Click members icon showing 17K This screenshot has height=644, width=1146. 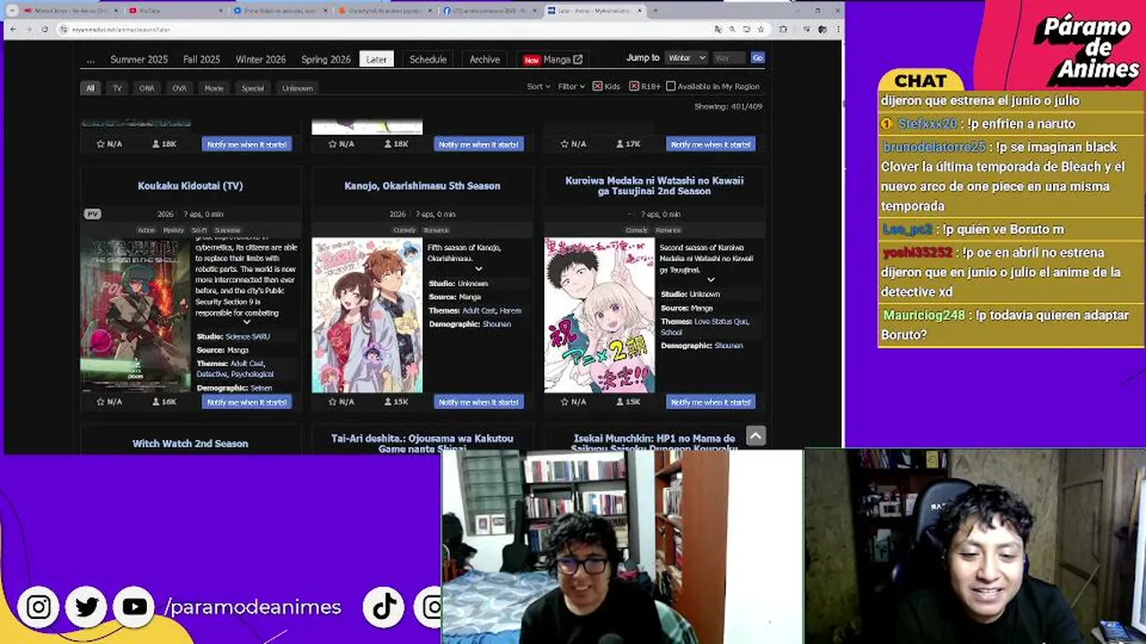click(x=620, y=144)
